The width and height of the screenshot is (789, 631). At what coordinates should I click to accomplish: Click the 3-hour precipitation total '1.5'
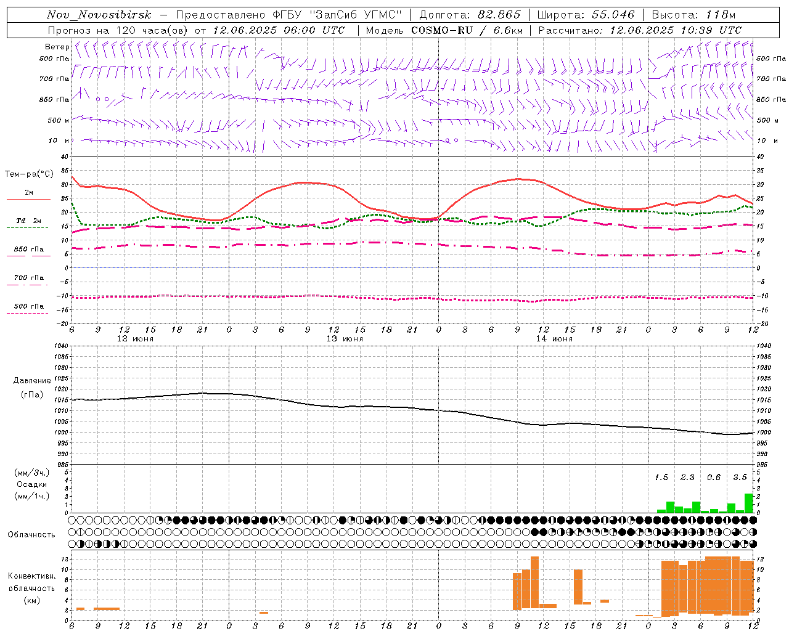tap(661, 478)
